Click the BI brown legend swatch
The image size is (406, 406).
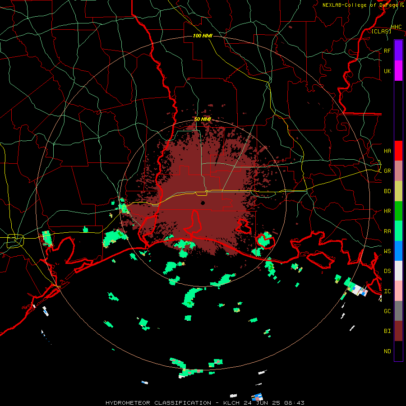click(x=398, y=331)
